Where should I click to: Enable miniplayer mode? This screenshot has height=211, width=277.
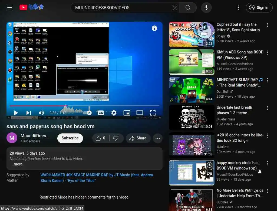[x=127, y=113]
